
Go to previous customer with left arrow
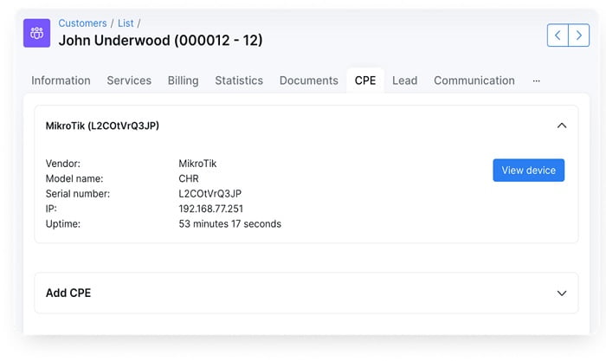[558, 35]
